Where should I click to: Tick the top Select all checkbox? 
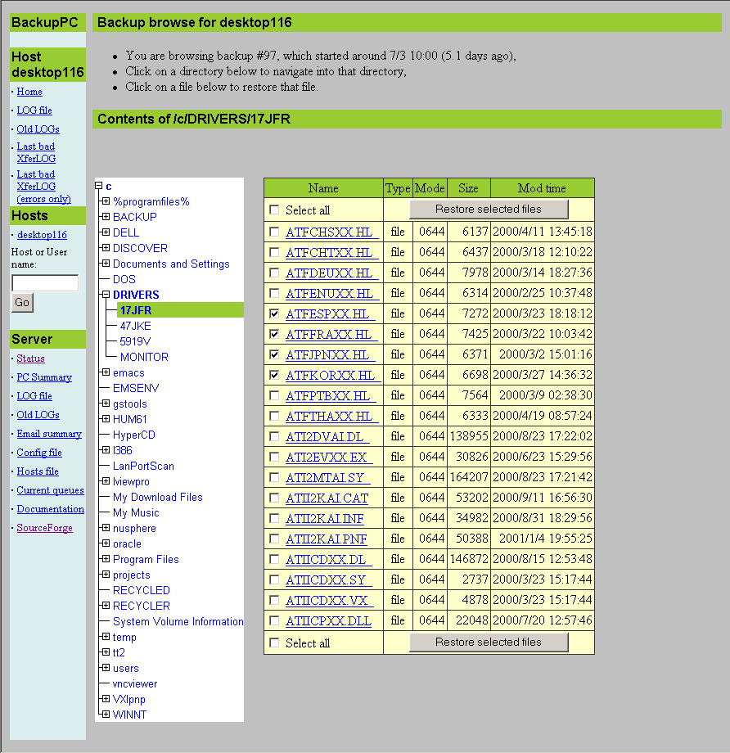tap(274, 210)
